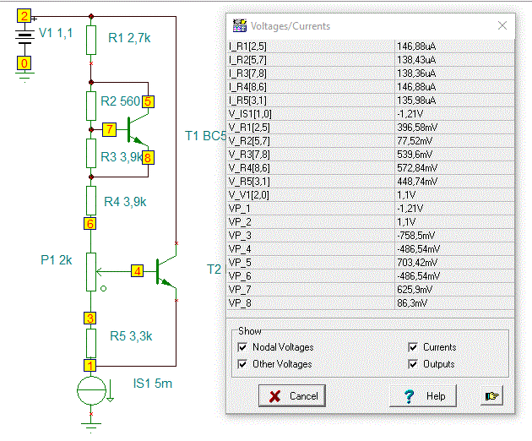Viewport: 532px width, 441px height.
Task: Click the ground symbol below IS1
Action: 91,427
